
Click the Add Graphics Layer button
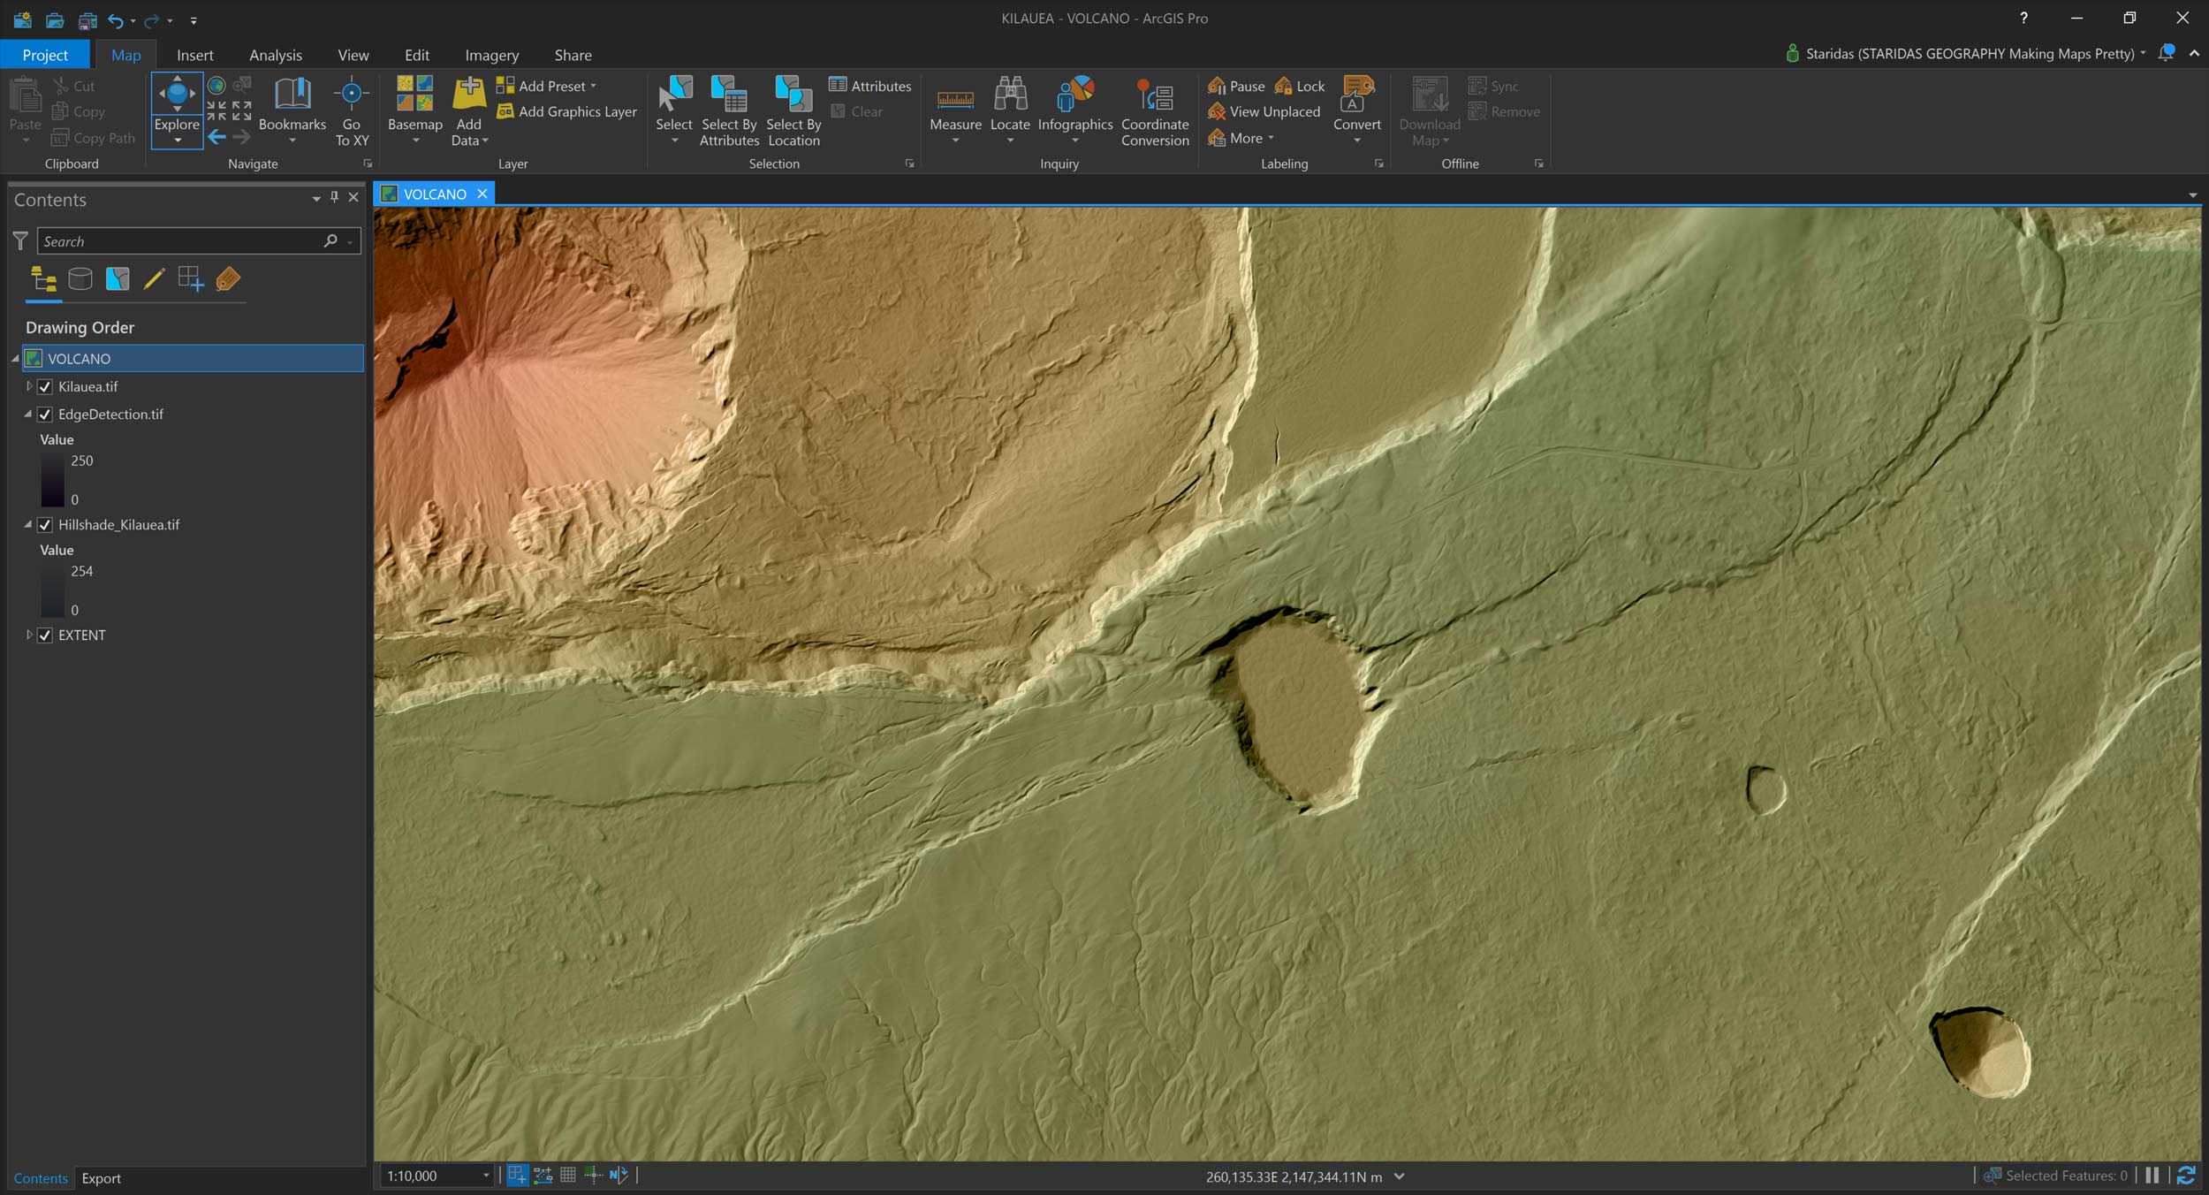point(566,111)
